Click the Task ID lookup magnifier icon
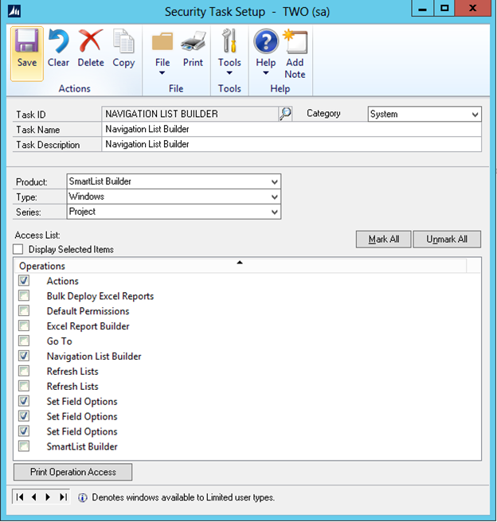 285,114
